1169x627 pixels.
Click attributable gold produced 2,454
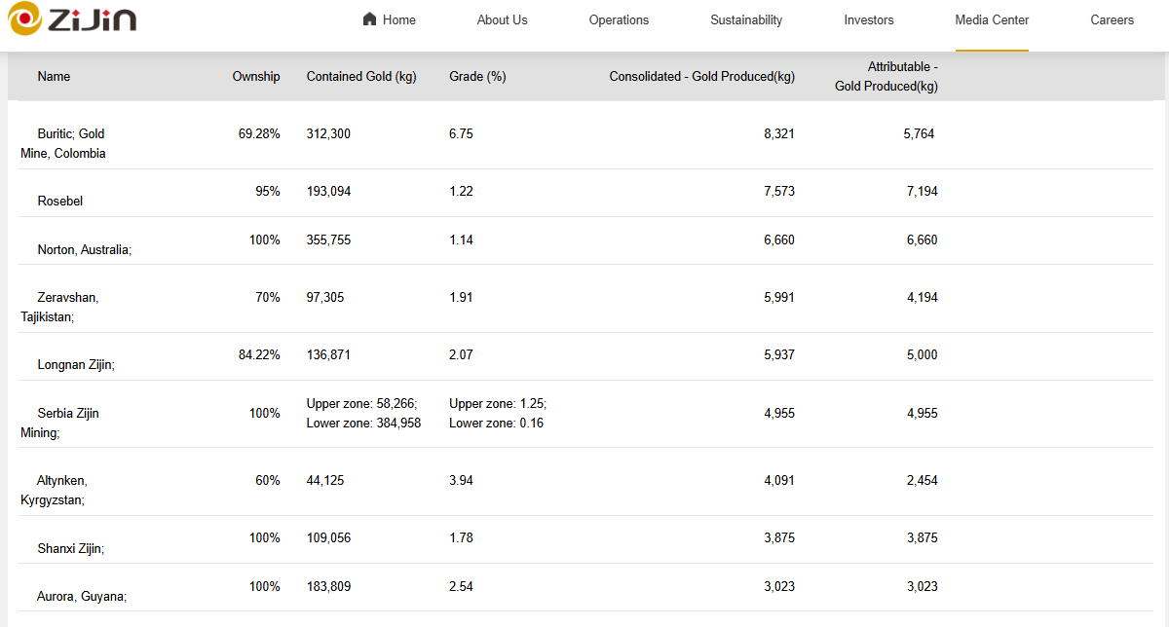(x=923, y=480)
